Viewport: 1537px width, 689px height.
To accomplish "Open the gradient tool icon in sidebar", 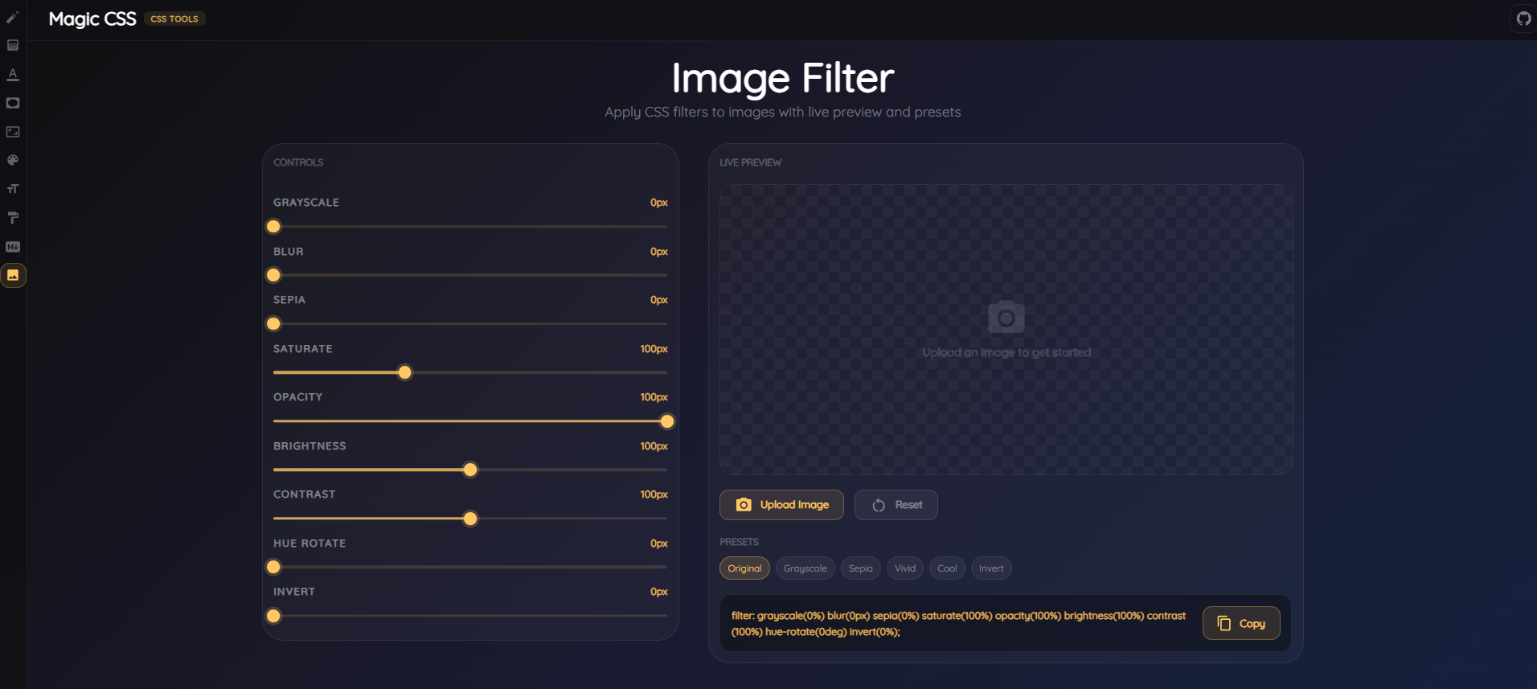I will [x=13, y=46].
